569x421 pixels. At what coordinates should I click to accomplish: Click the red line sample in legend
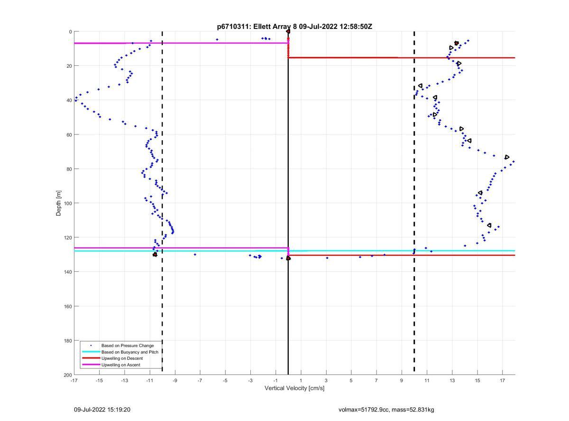tap(91, 358)
